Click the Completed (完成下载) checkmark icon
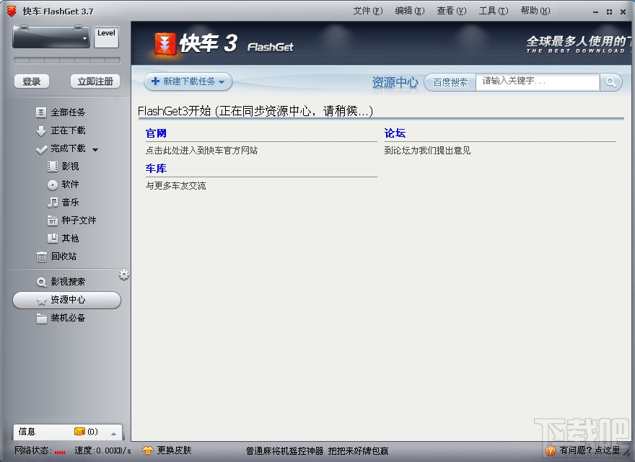Image resolution: width=635 pixels, height=462 pixels. (x=41, y=149)
